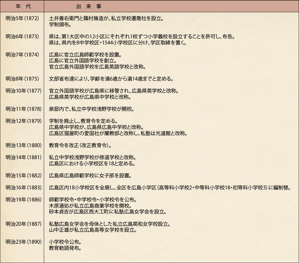Select the 明治13年 (1880) year cell
Viewport: 299px width, 263px height.
[x=23, y=145]
